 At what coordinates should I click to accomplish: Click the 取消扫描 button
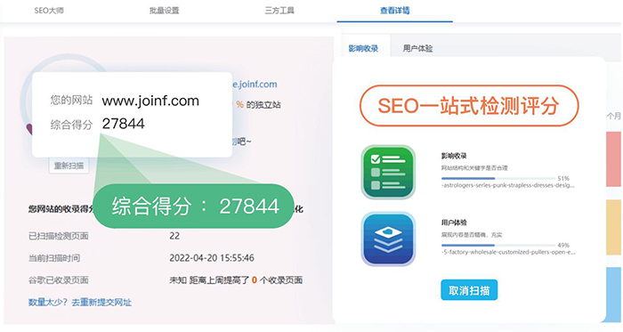[469, 290]
